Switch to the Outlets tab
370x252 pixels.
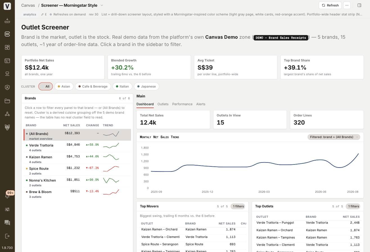(x=163, y=104)
